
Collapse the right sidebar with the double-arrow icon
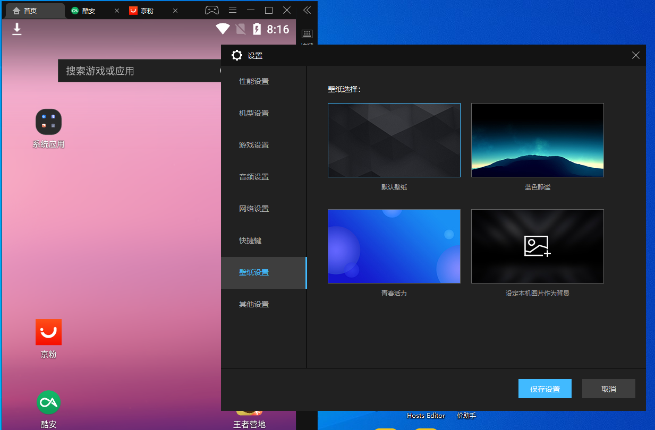[307, 10]
